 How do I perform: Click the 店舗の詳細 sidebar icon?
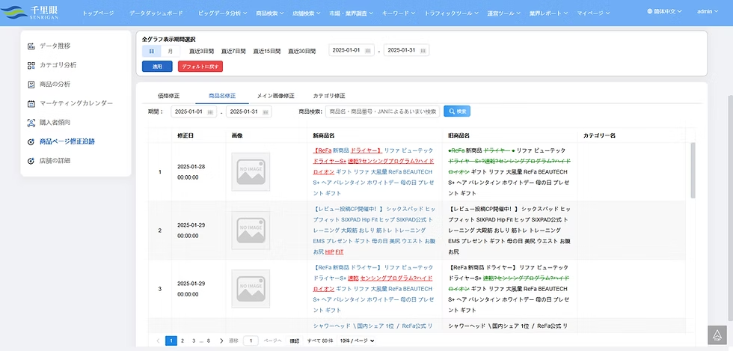click(x=31, y=161)
